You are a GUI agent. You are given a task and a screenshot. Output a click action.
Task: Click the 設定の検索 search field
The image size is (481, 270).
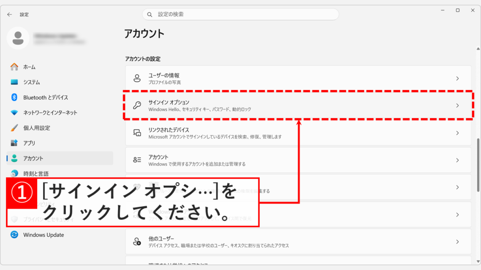click(240, 14)
